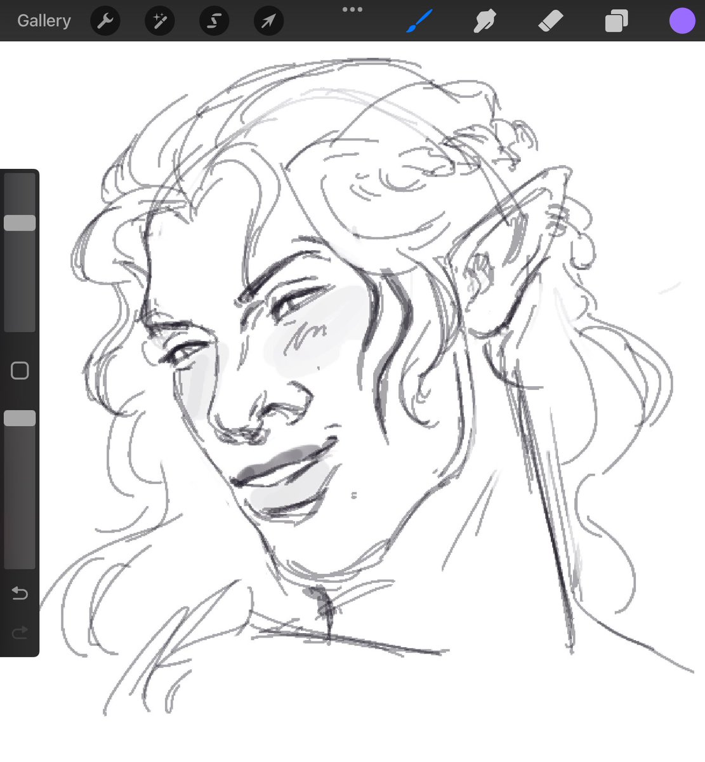The image size is (705, 762).
Task: Click the brush opacity slider handle
Action: [20, 418]
